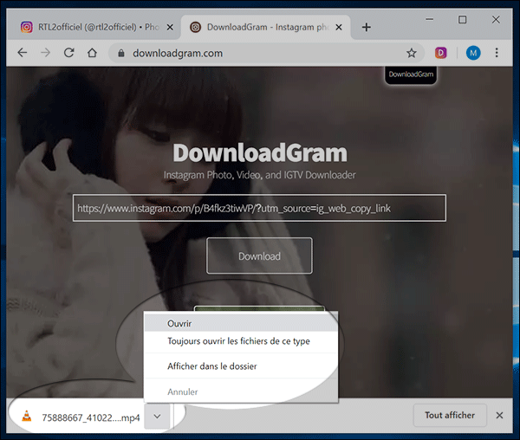Open a new tab with the plus button
This screenshot has width=520, height=440.
367,27
